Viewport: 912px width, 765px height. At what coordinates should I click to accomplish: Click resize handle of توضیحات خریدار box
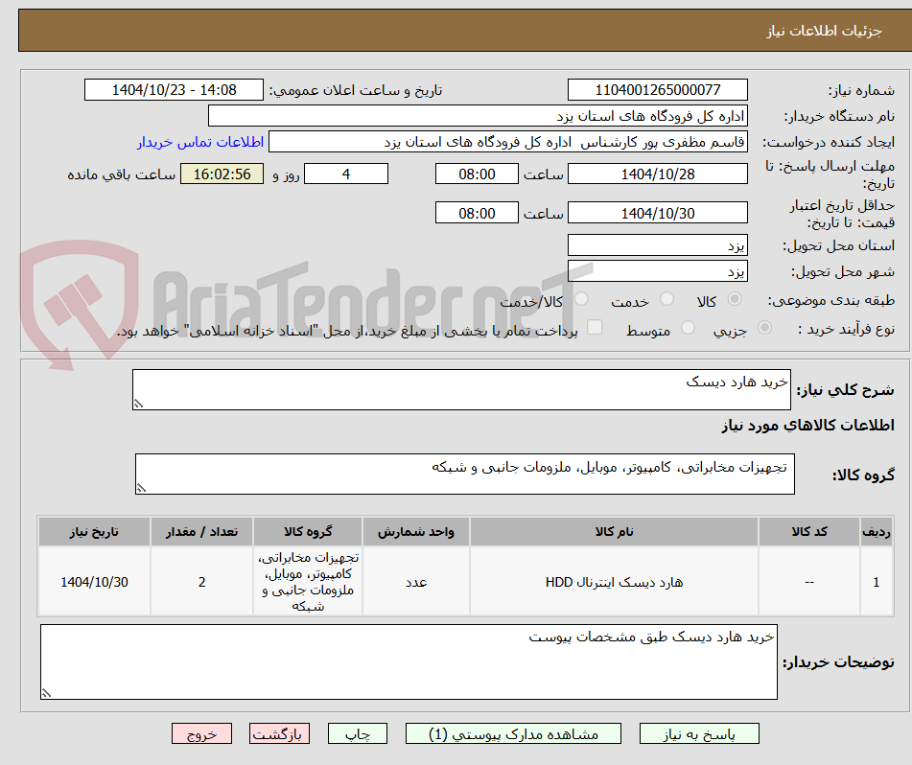point(46,693)
